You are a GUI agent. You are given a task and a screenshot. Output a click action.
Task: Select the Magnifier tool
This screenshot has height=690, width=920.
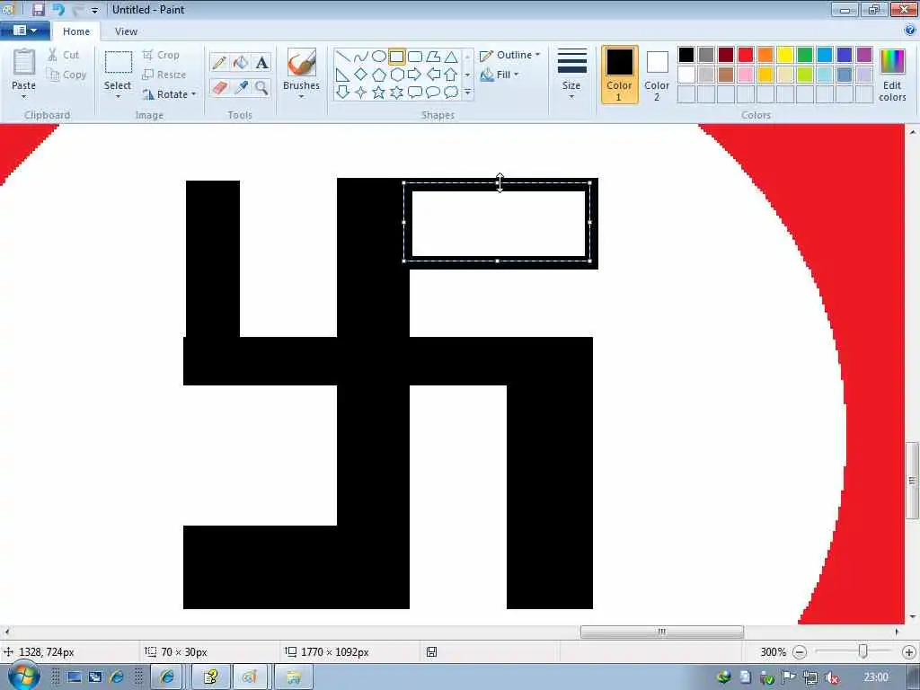[261, 88]
